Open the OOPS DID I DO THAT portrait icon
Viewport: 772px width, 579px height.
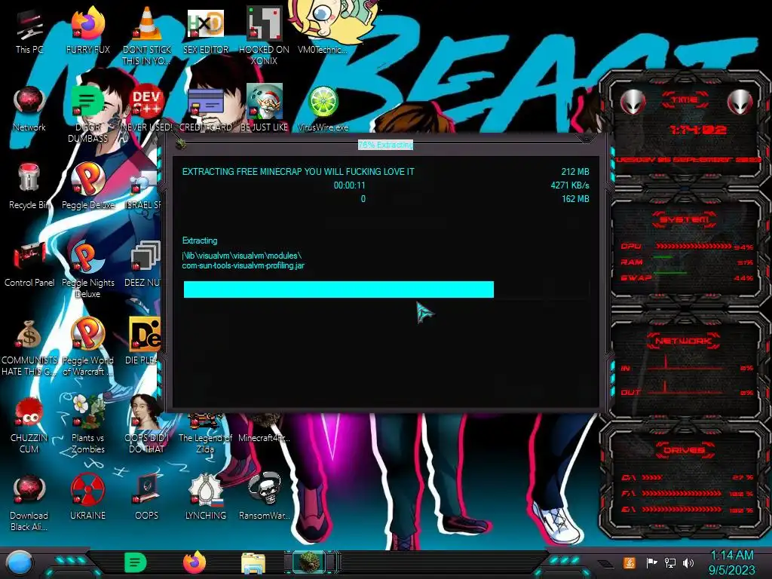point(147,424)
